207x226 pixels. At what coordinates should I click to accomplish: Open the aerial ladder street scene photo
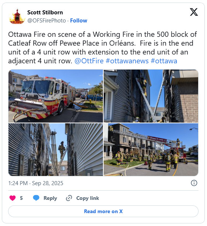click(x=151, y=149)
